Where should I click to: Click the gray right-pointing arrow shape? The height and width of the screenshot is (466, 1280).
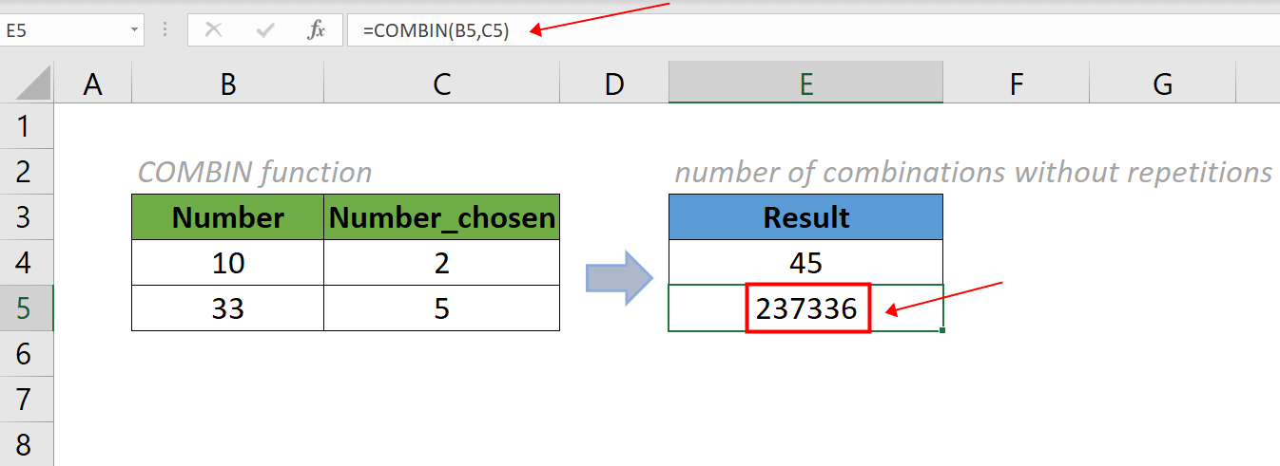(x=618, y=279)
